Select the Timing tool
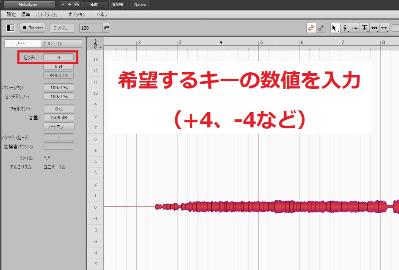Image resolution: width=399 pixels, height=270 pixels. pyautogui.click(x=374, y=28)
